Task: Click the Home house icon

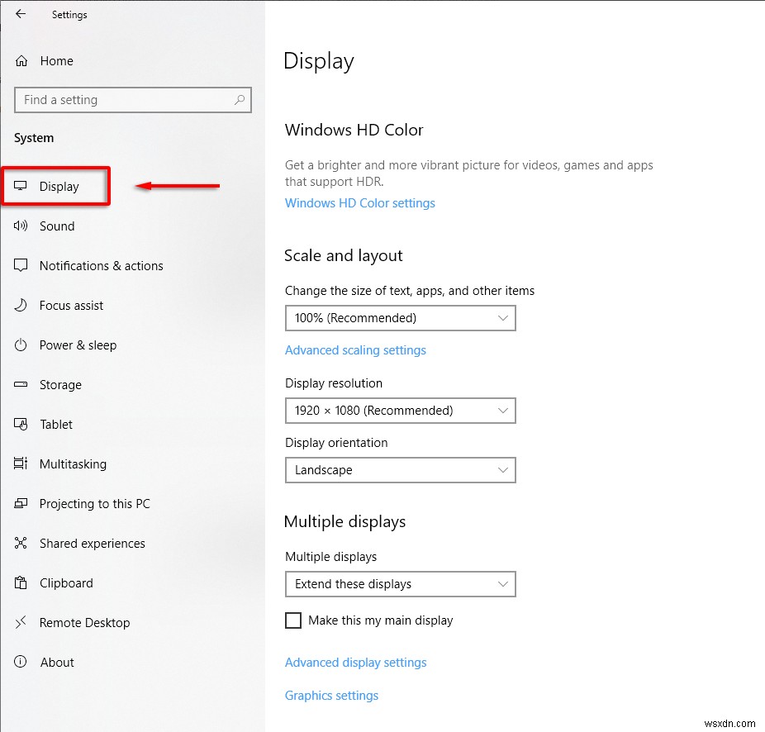Action: point(21,61)
